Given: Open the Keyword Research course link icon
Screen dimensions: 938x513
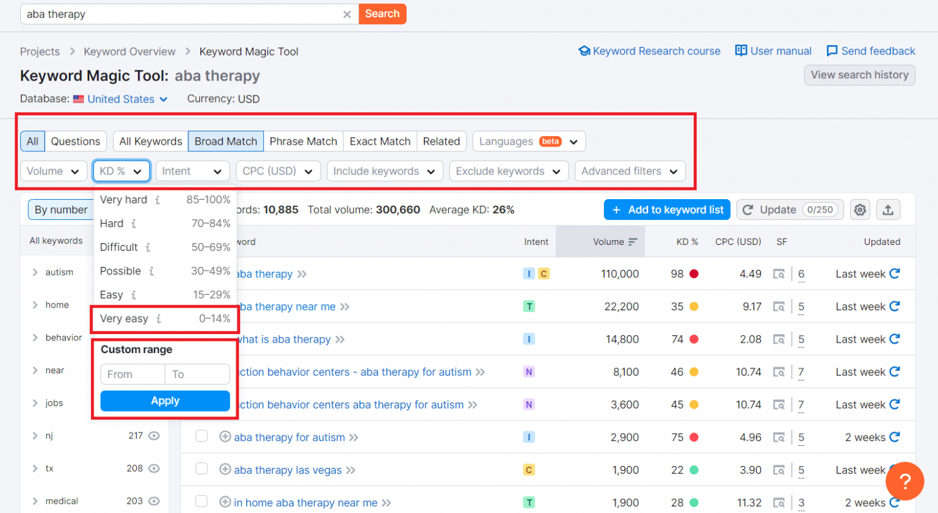Looking at the screenshot, I should click(x=585, y=51).
